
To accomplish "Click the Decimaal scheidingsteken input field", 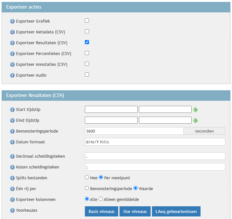I will click(155, 156).
